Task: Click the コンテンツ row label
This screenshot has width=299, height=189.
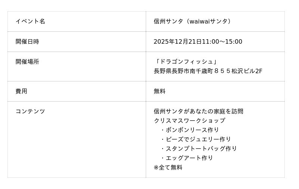Action: [30, 111]
